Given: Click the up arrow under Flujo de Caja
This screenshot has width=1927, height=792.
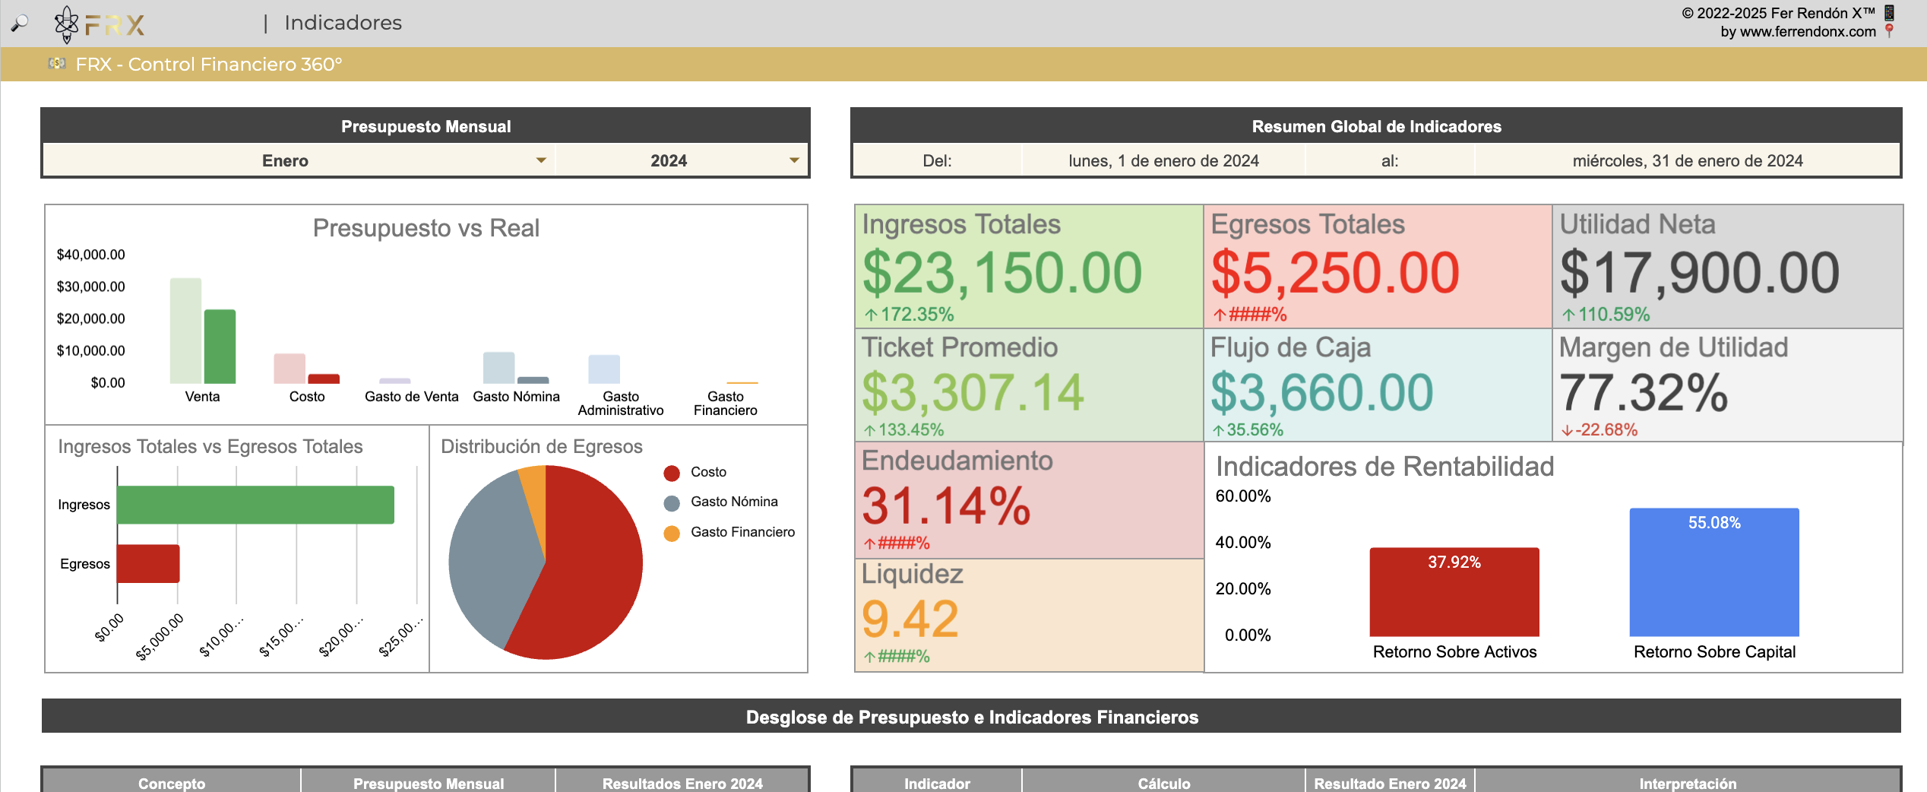Looking at the screenshot, I should point(1218,431).
